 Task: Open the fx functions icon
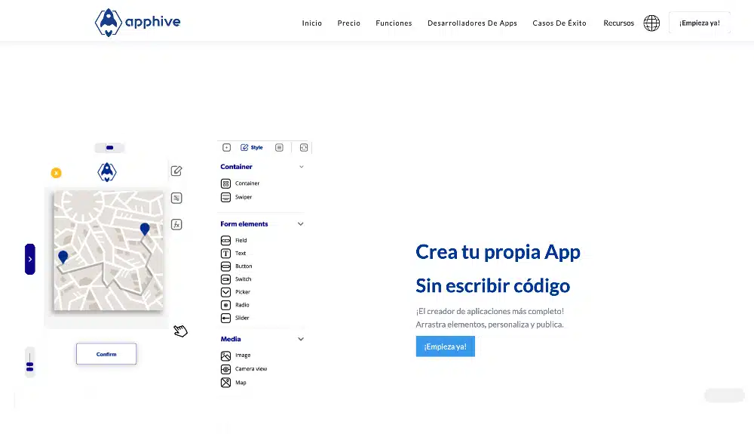176,224
